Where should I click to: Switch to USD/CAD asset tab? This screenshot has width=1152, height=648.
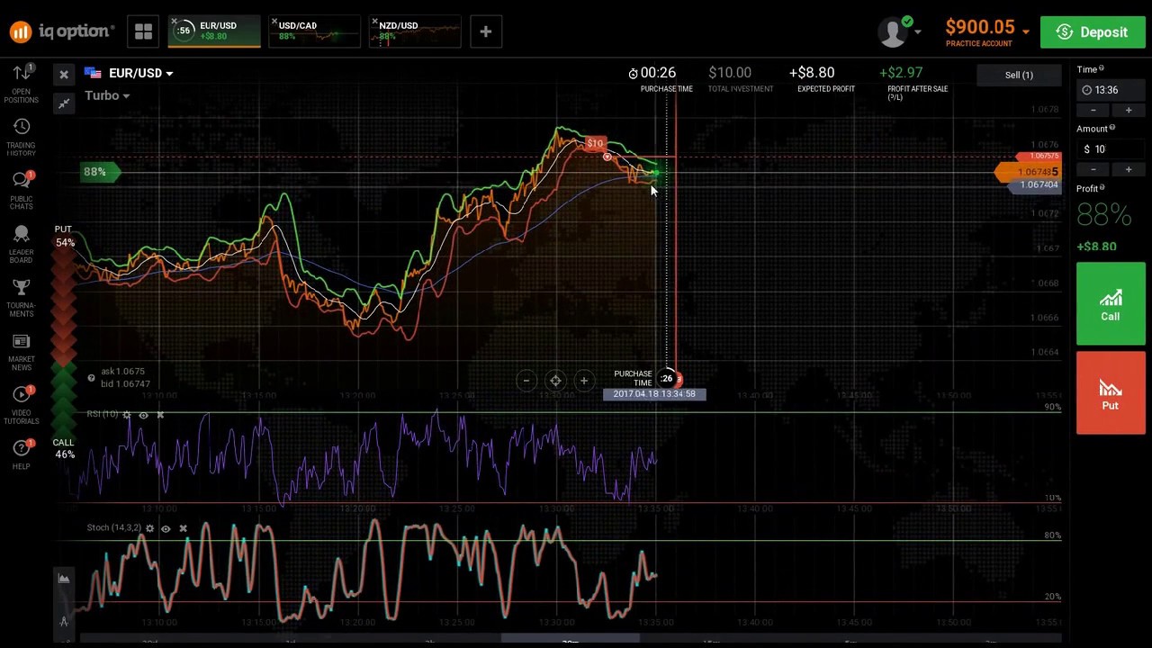[315, 31]
